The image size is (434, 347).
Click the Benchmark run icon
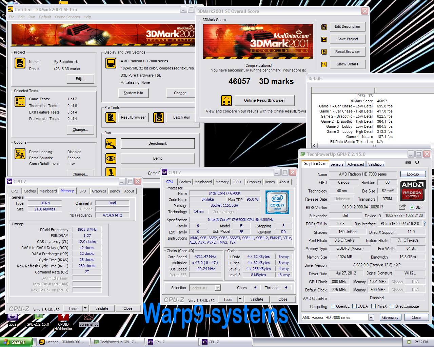[x=111, y=144]
